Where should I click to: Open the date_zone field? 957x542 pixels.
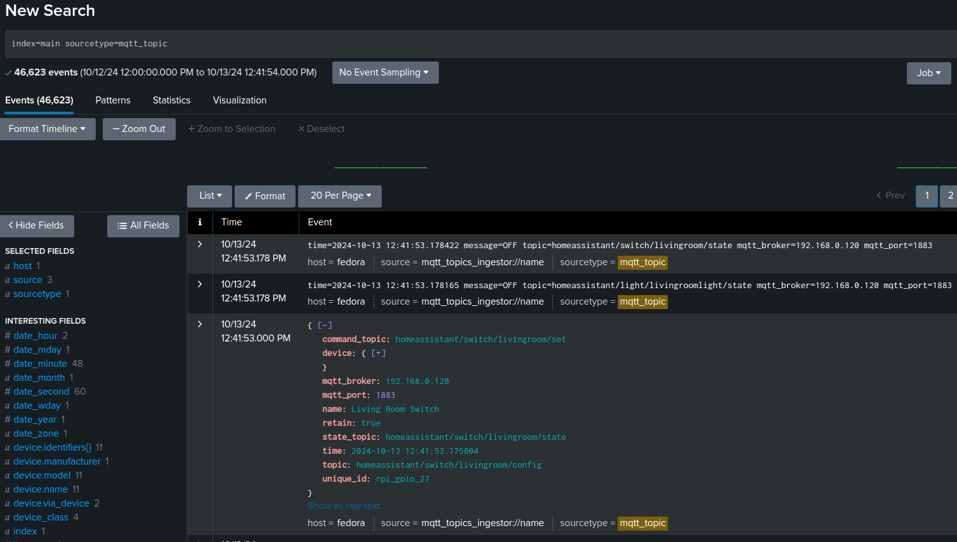tap(36, 433)
